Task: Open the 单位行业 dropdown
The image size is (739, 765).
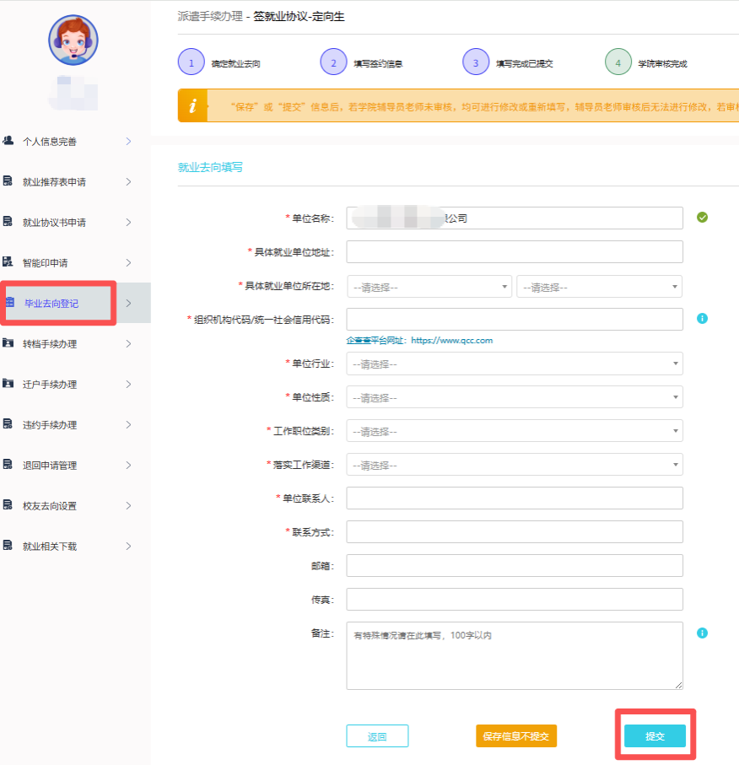Action: 515,364
